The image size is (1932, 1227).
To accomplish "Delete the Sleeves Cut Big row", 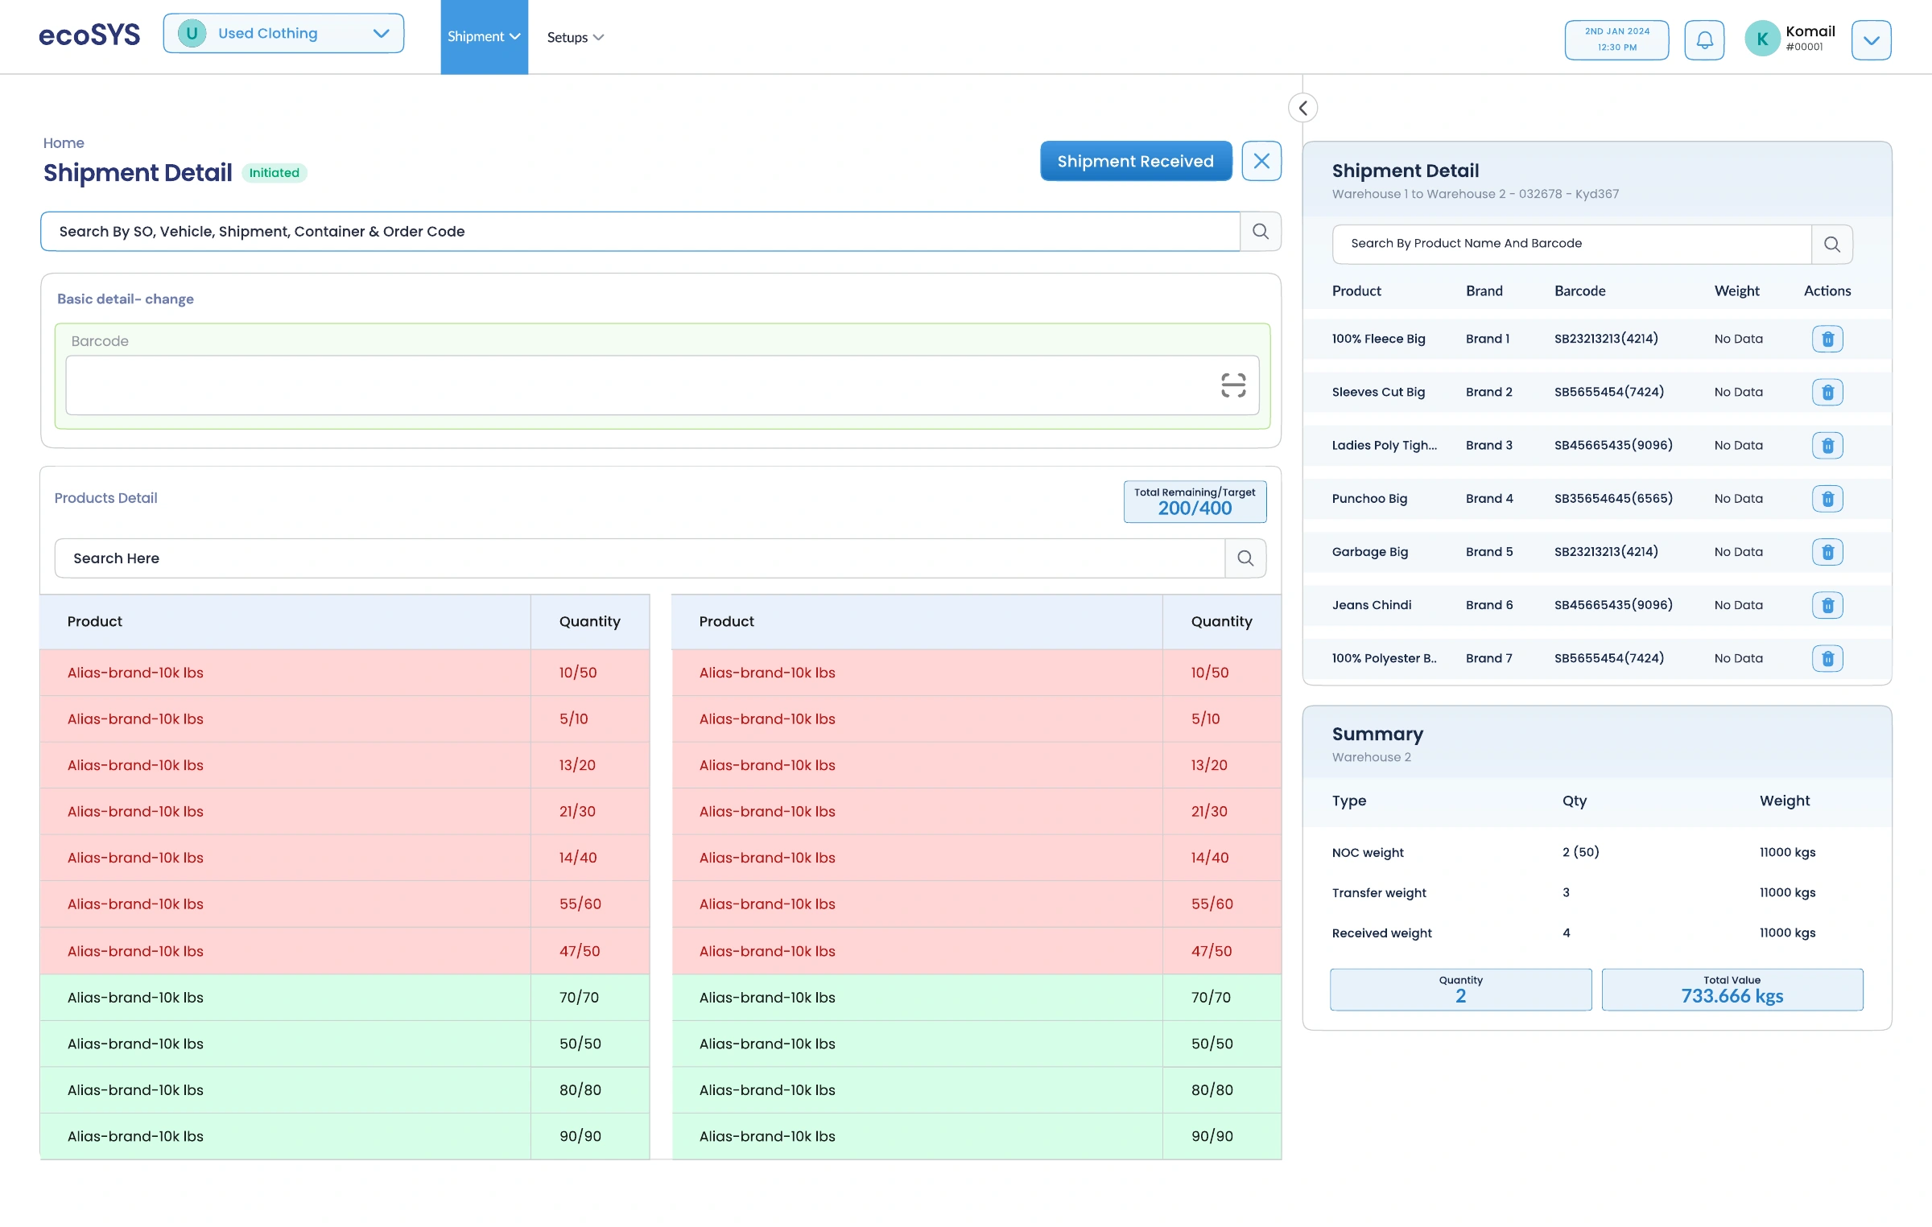I will (x=1827, y=392).
